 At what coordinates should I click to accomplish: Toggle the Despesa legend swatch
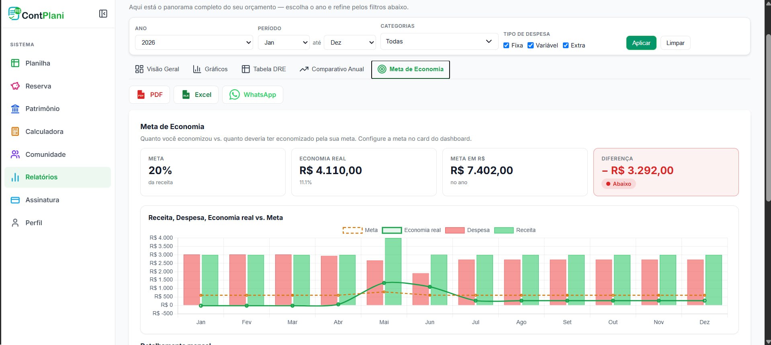pos(455,230)
